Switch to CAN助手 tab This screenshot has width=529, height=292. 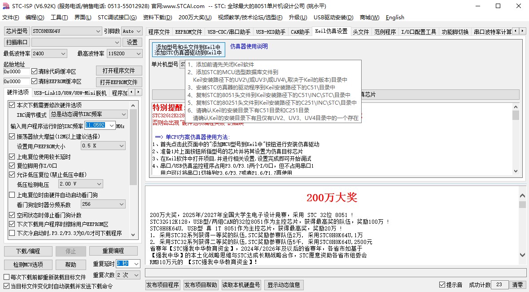tap(300, 32)
